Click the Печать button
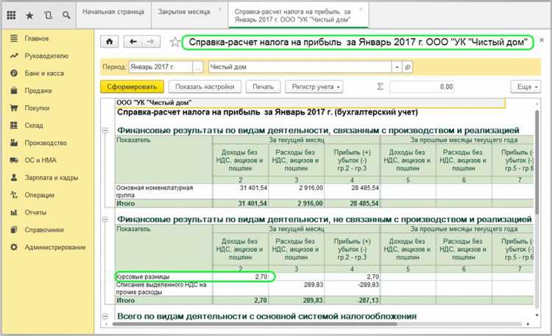 coord(263,87)
